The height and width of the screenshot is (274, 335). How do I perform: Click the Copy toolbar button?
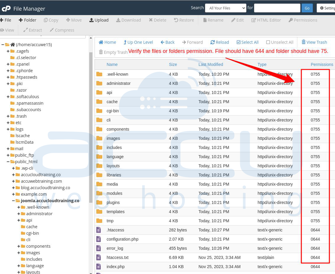tap(51, 20)
